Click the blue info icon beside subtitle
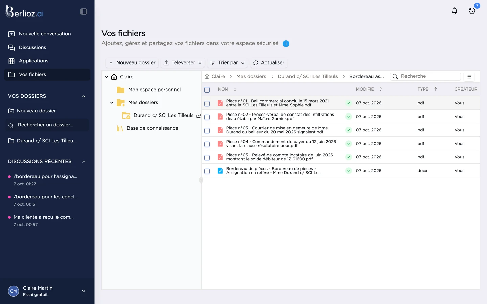 [286, 44]
